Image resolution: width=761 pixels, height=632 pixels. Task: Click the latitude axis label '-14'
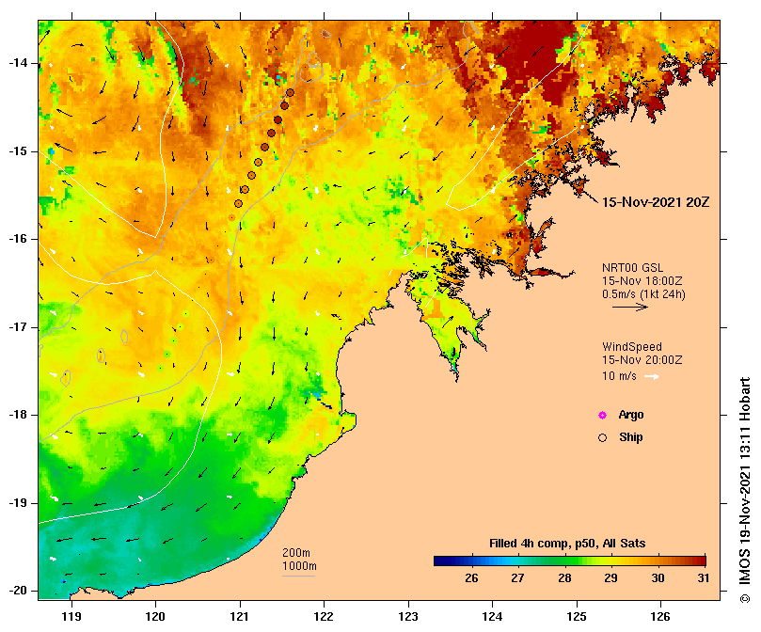click(x=18, y=63)
